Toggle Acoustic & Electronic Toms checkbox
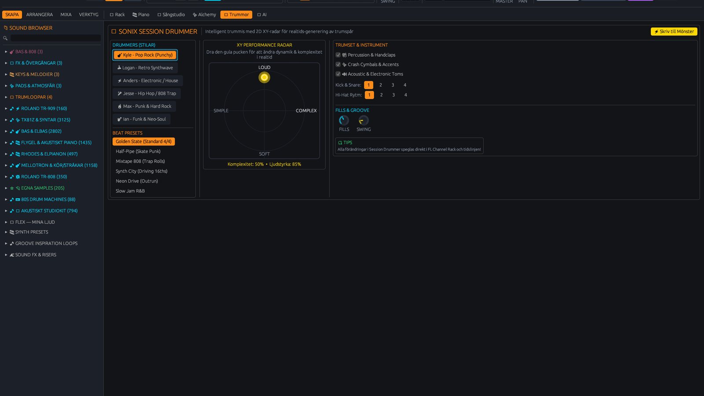The height and width of the screenshot is (396, 704). (338, 74)
